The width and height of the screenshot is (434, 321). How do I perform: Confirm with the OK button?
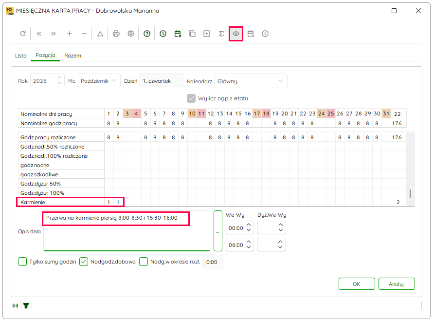[357, 284]
